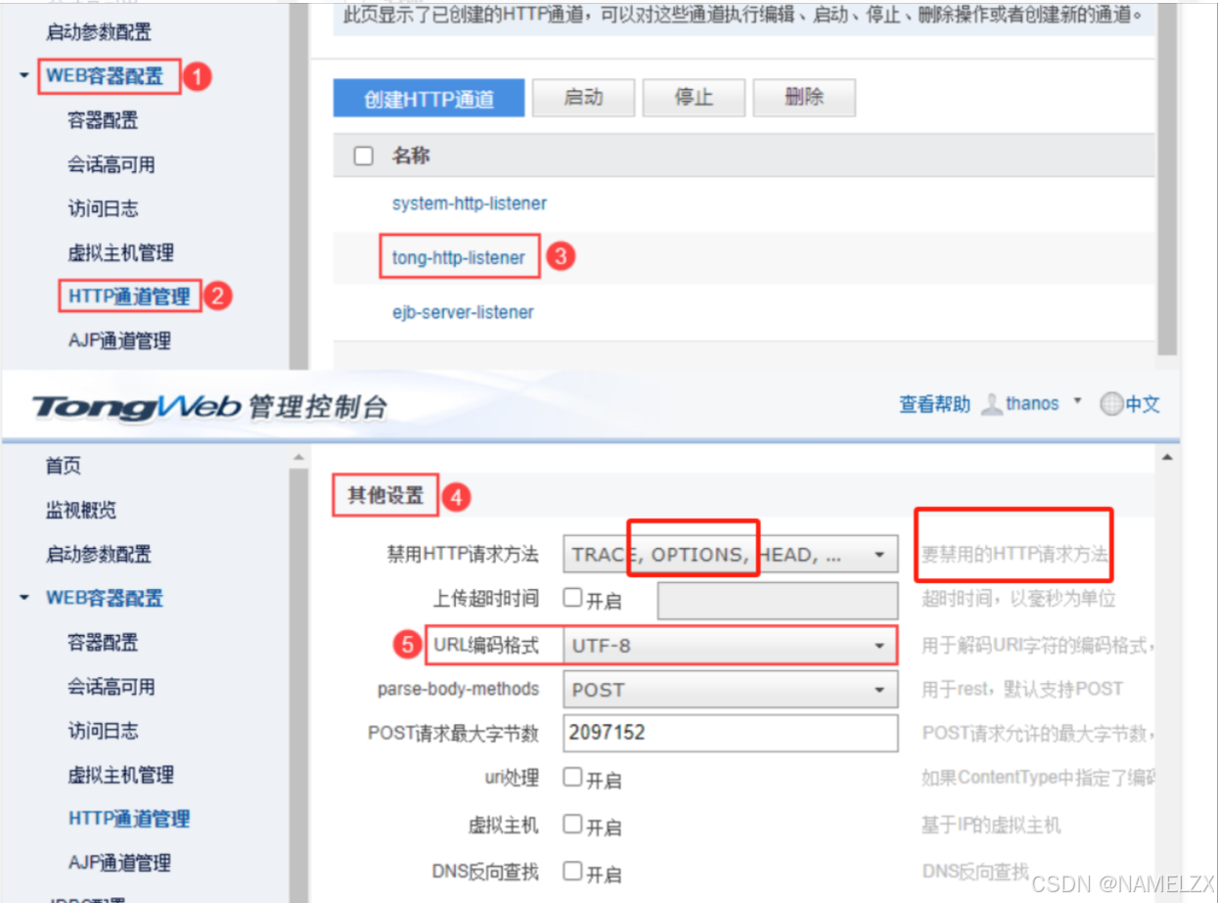The height and width of the screenshot is (903, 1218).
Task: Click the 名称 column header
Action: (411, 156)
